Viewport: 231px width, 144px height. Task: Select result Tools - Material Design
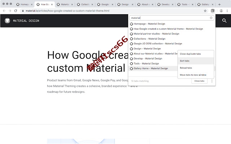click(x=153, y=63)
